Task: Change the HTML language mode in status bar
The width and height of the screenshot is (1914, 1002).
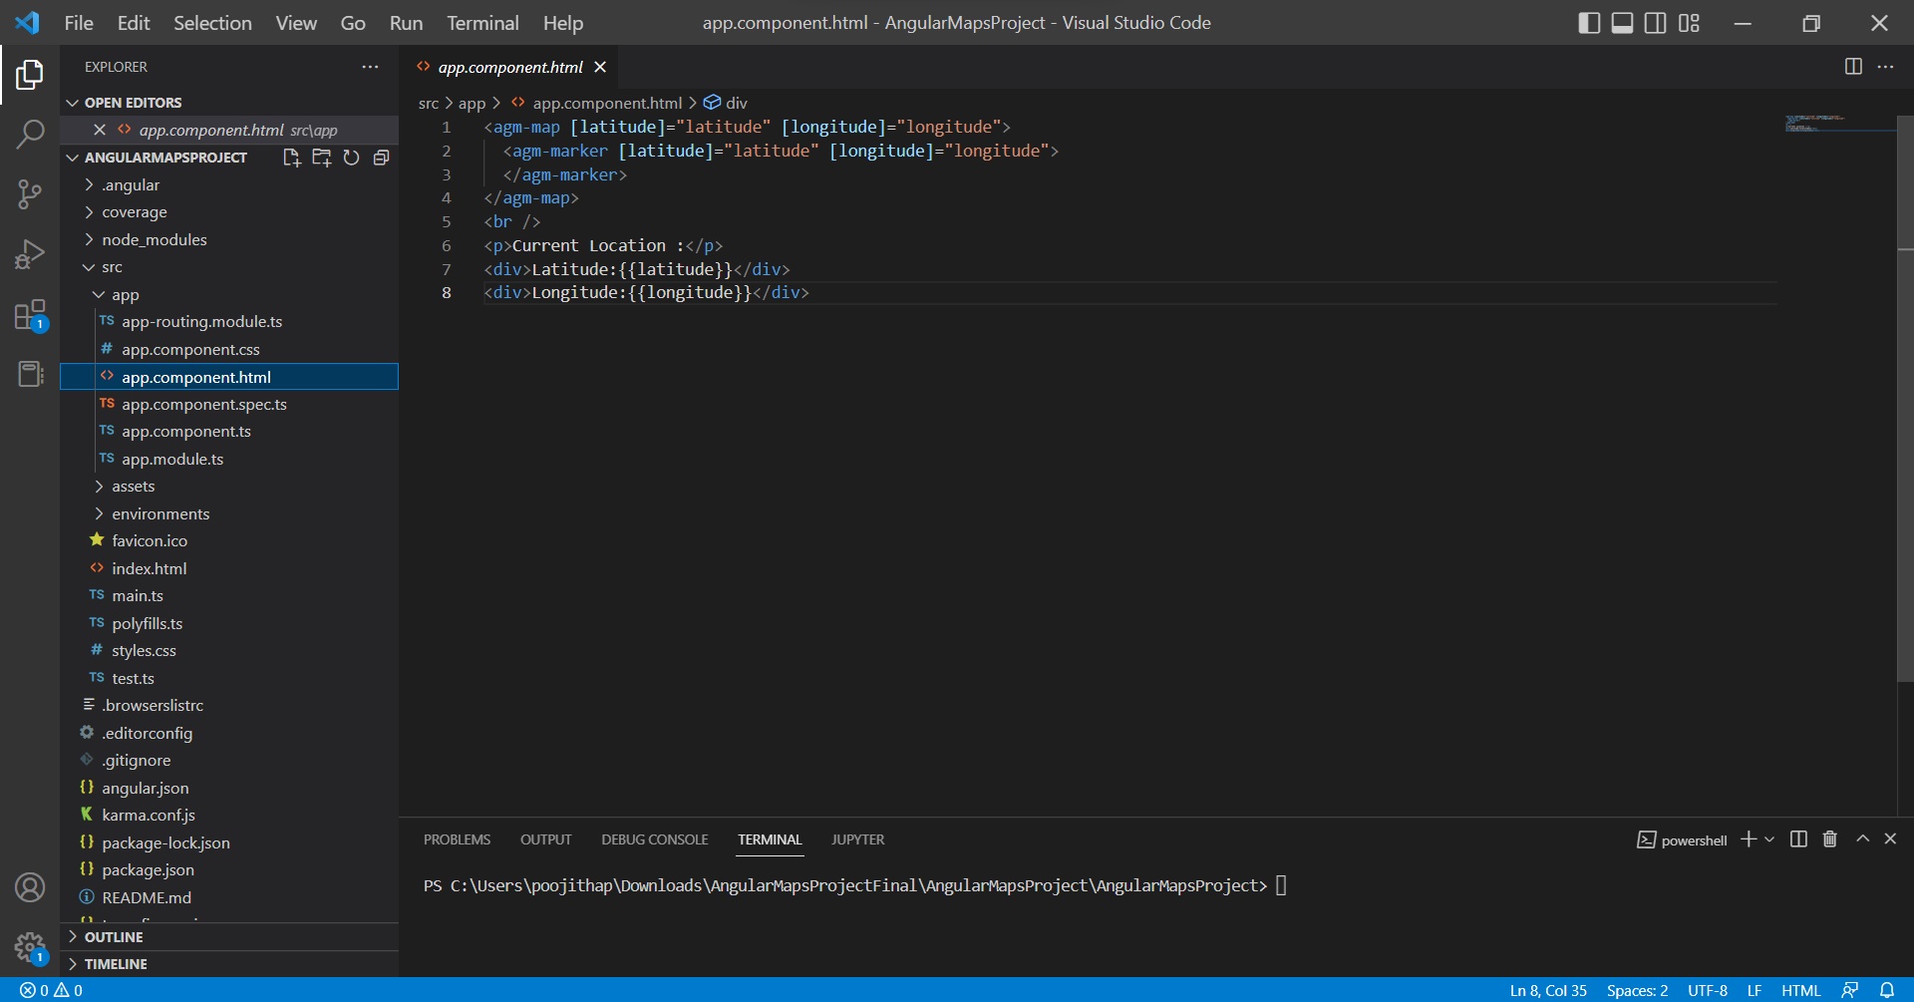Action: pyautogui.click(x=1799, y=990)
